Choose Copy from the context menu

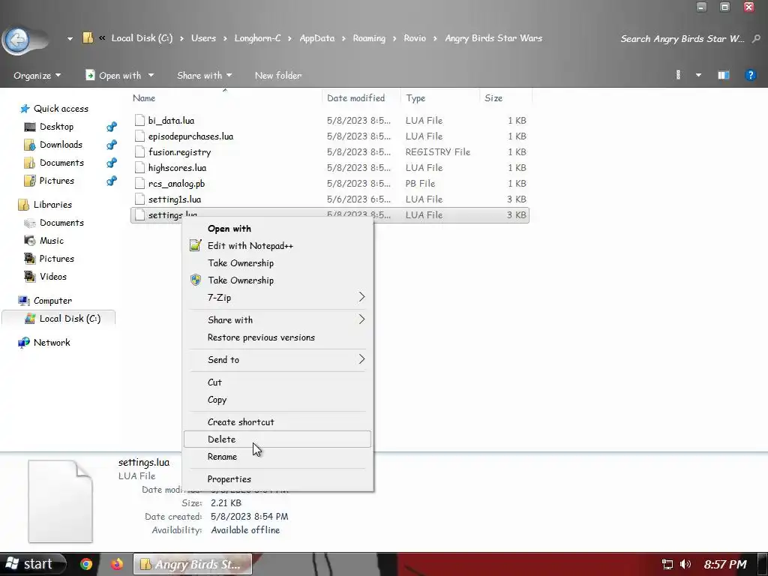click(277, 400)
